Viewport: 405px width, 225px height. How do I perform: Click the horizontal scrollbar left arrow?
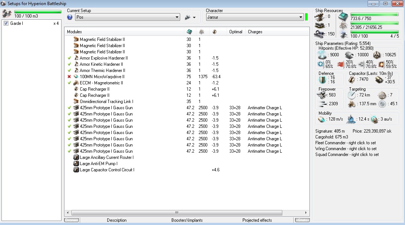[x=68, y=213]
